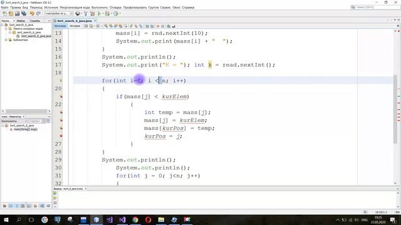The width and height of the screenshot is (401, 225).
Task: Click the stop square in Output panel
Action: pos(55,202)
